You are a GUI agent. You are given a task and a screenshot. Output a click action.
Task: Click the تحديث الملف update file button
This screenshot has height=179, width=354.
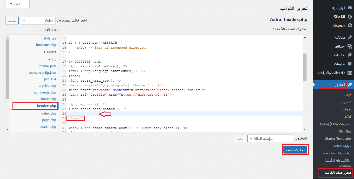(x=295, y=150)
